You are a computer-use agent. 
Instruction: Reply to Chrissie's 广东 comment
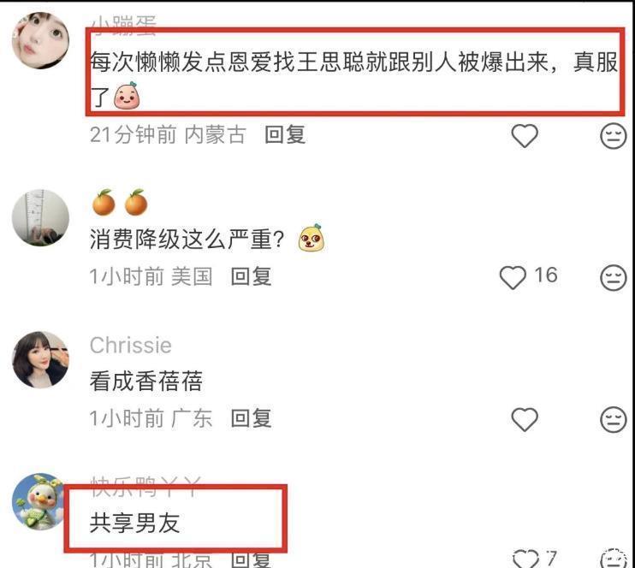pos(251,417)
